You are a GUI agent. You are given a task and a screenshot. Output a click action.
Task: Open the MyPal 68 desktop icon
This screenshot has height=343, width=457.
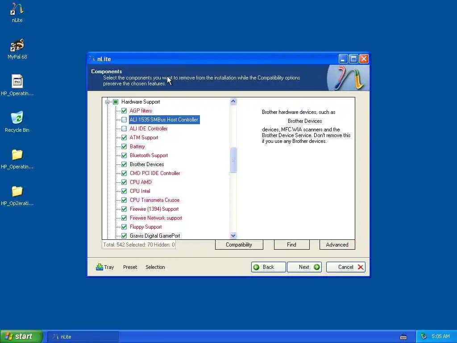[17, 46]
